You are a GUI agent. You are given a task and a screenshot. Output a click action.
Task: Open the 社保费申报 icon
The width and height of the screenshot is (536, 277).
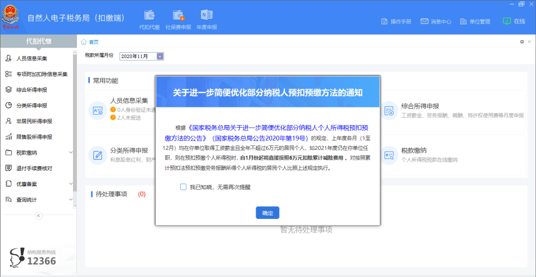click(179, 15)
